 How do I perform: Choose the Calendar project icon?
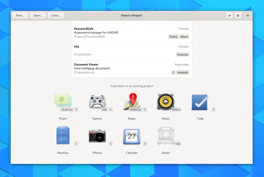click(132, 137)
